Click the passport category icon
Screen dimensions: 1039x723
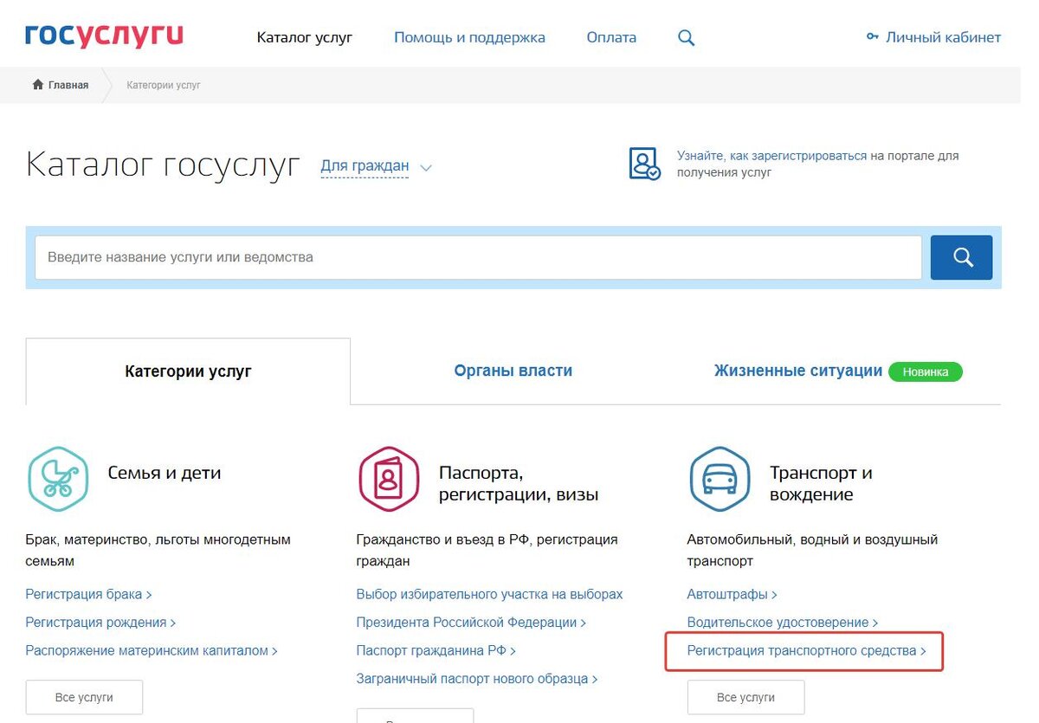point(389,479)
